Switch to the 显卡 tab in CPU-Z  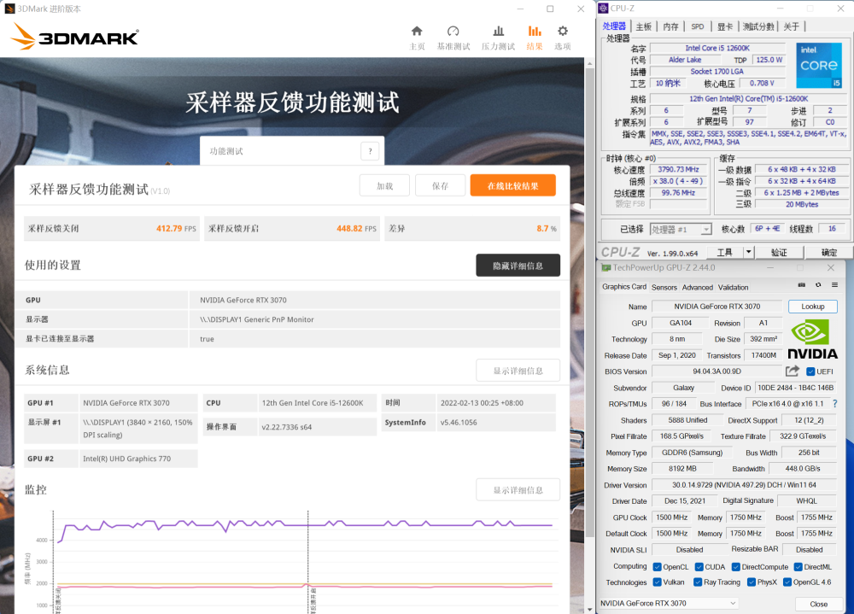tap(724, 26)
